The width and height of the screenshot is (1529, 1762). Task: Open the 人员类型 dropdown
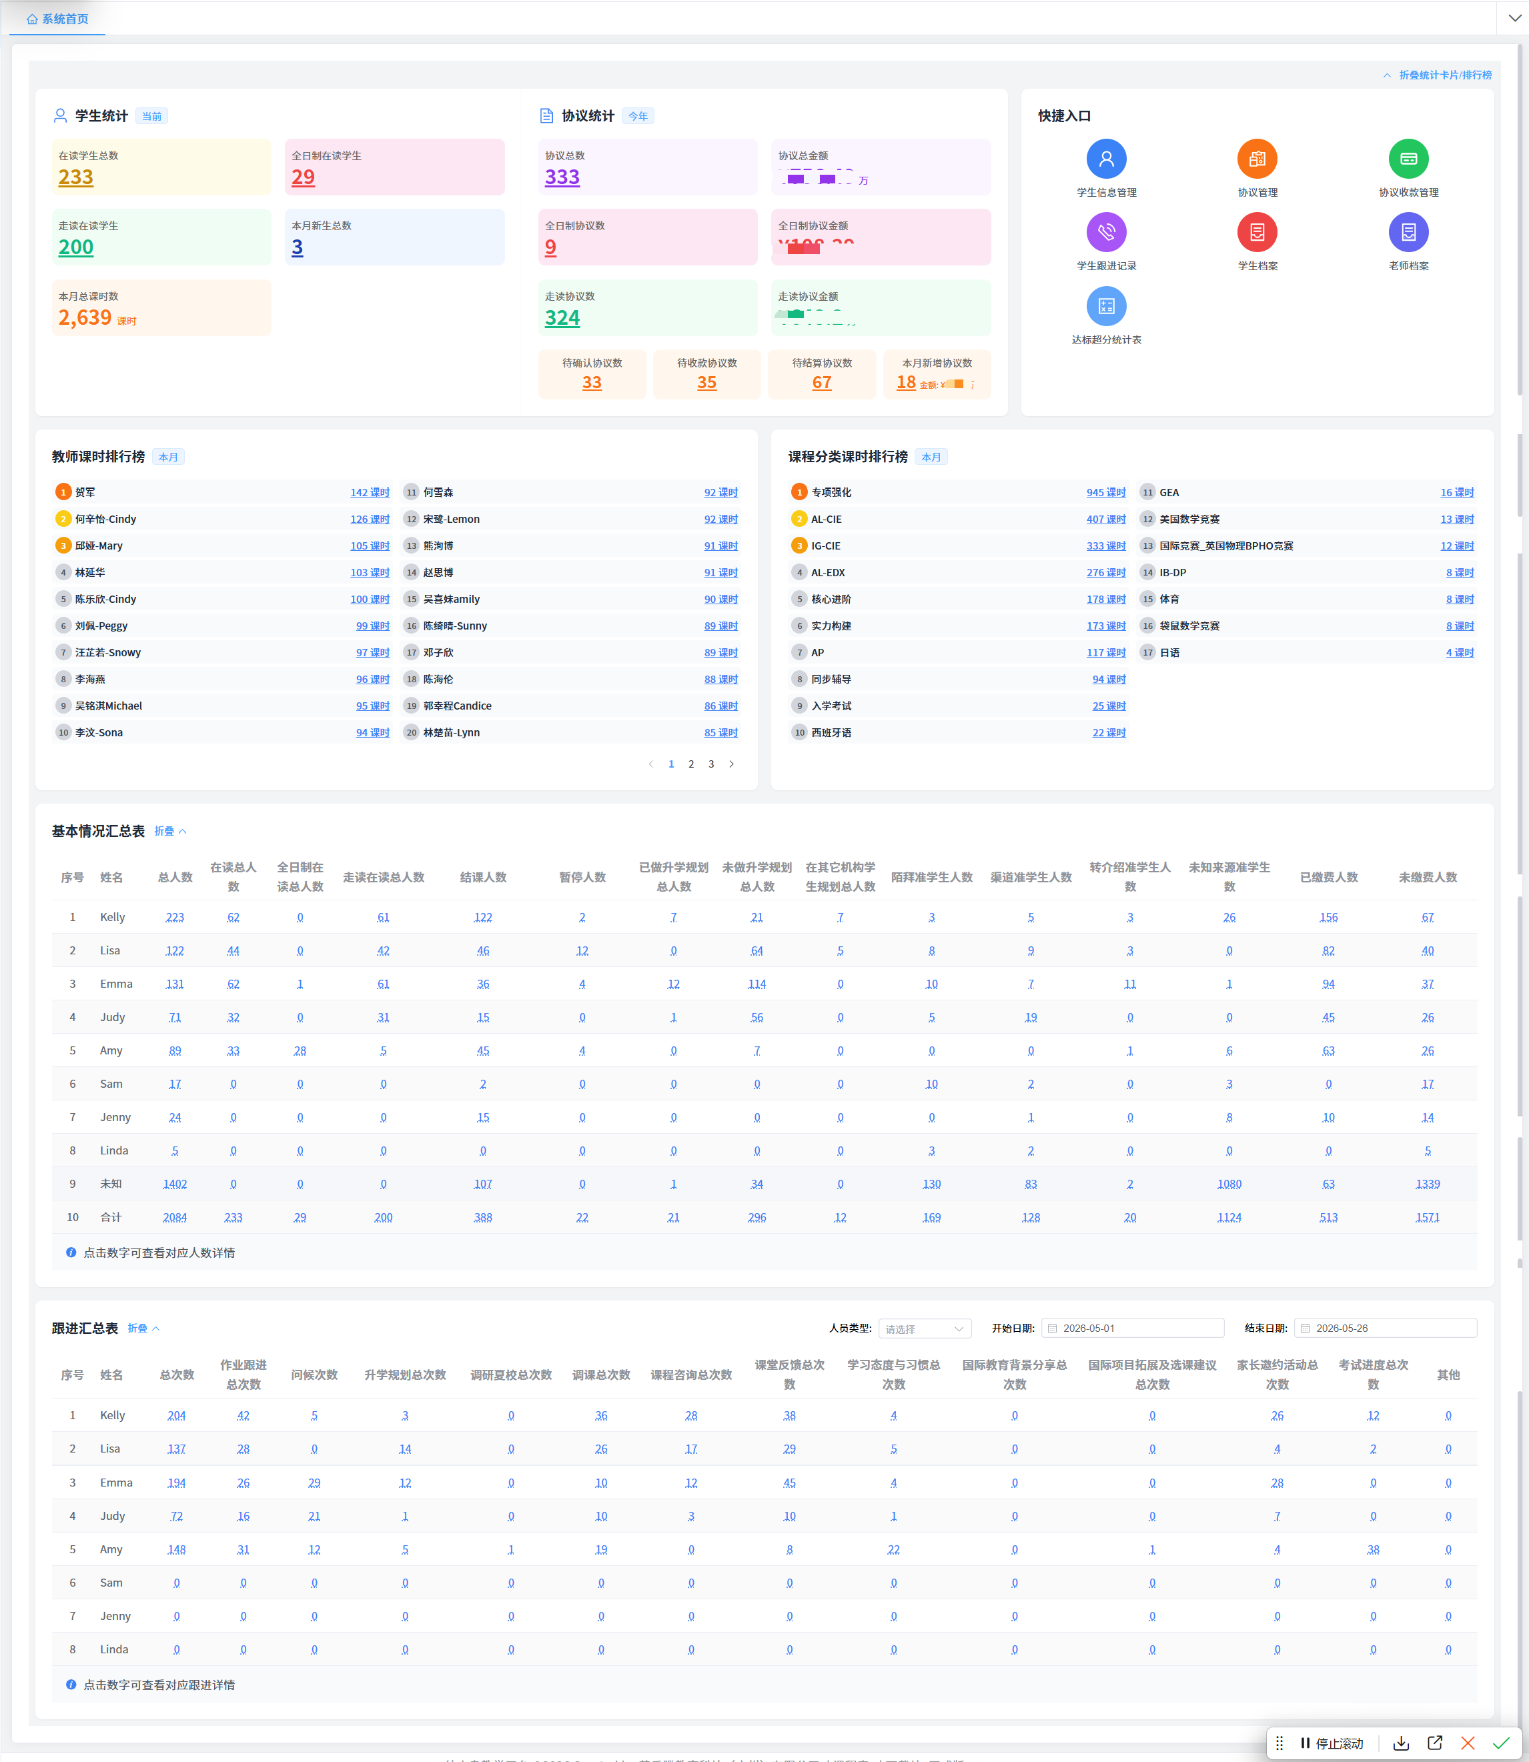924,1328
